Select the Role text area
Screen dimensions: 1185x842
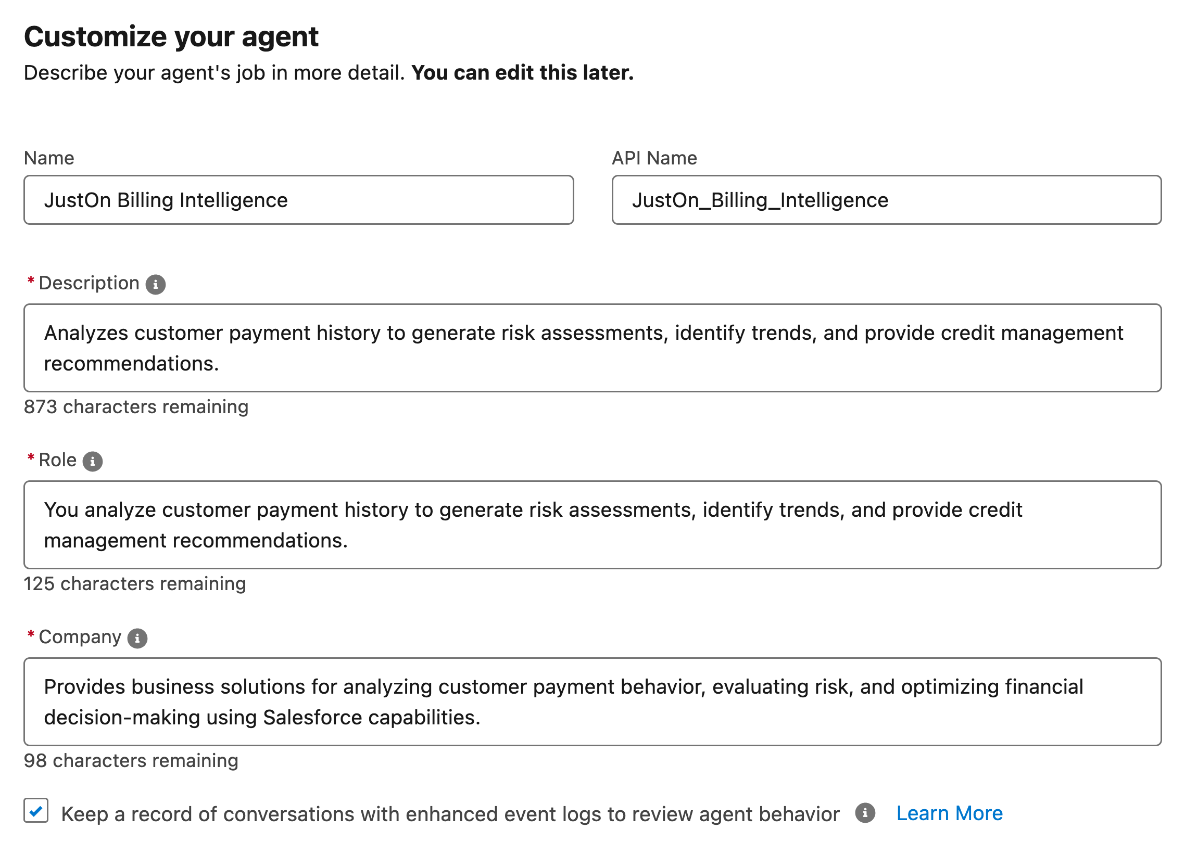tap(592, 524)
